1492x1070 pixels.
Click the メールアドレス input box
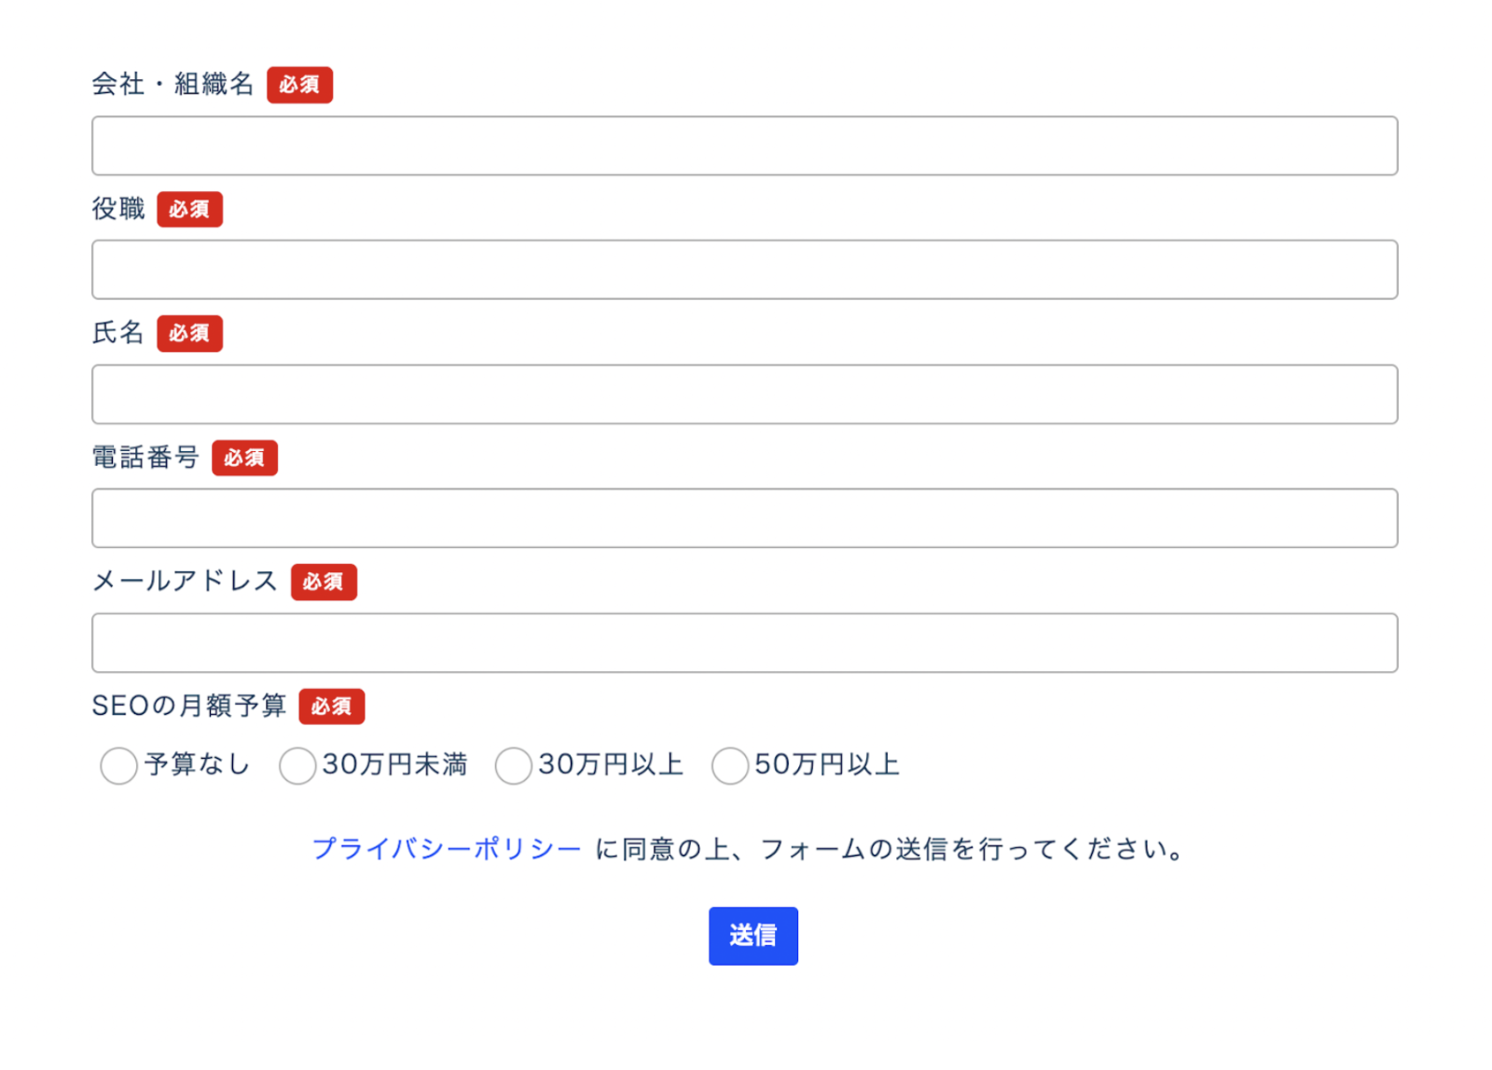click(744, 643)
